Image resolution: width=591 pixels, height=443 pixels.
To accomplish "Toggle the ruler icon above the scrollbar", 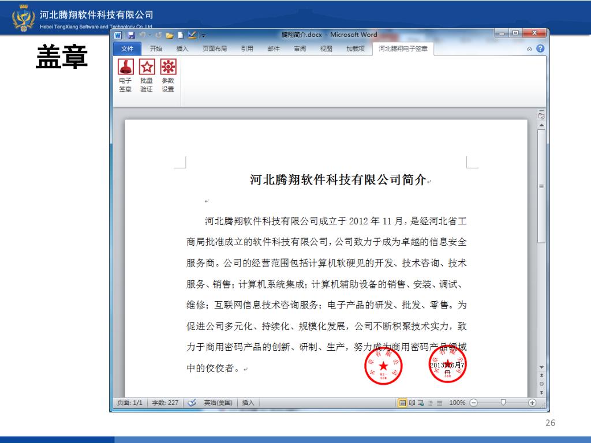I will click(x=541, y=115).
